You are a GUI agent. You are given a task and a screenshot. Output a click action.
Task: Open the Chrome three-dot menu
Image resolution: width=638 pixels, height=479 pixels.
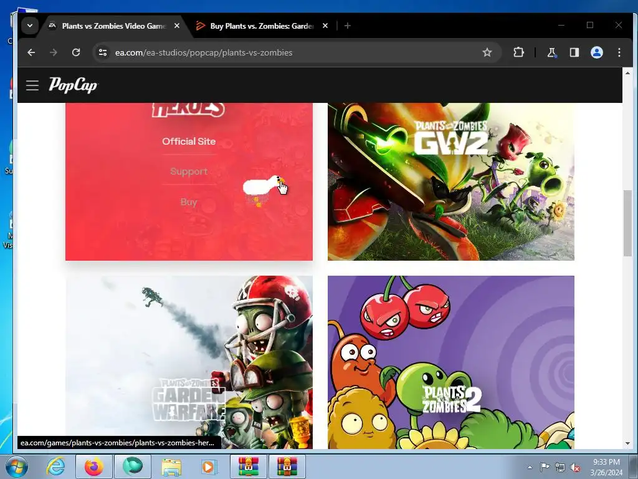[619, 52]
